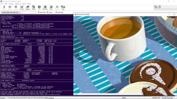
Task: Open the POV-Win help link
Action: [x=42, y=12]
